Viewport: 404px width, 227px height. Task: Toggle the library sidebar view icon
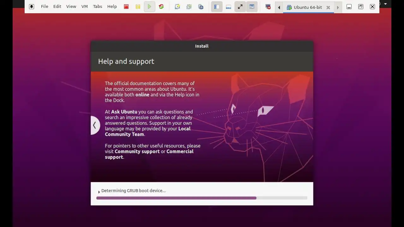coord(217,7)
